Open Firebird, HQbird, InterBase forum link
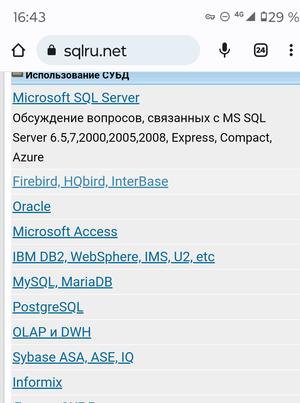 tap(90, 182)
